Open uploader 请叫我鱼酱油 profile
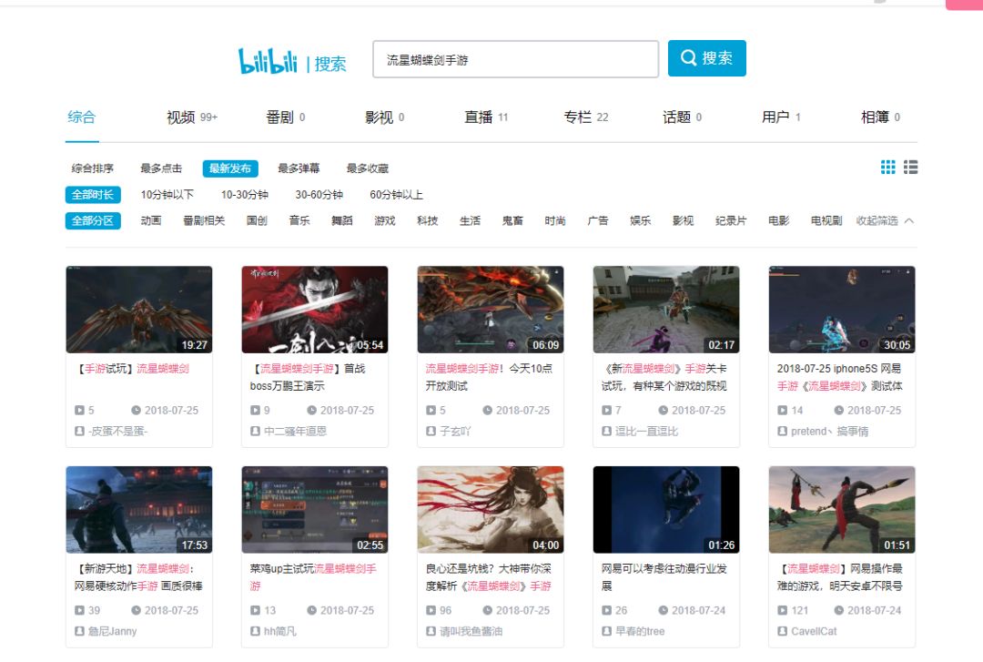 [x=471, y=631]
